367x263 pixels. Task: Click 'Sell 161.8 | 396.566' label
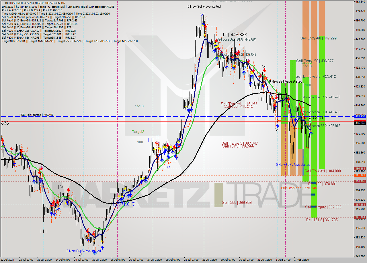(x=238, y=146)
